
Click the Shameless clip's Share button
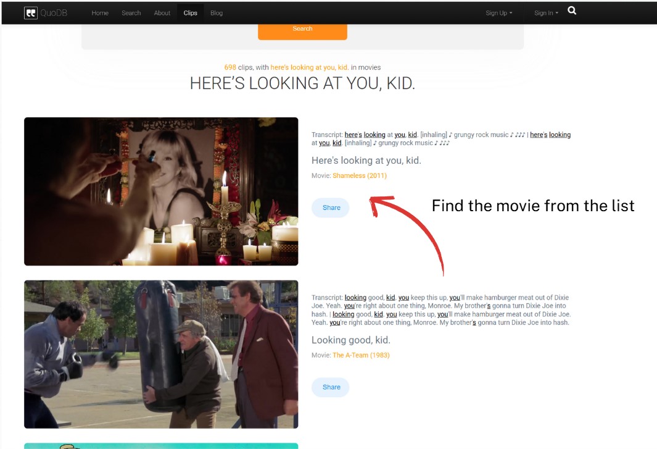[331, 208]
